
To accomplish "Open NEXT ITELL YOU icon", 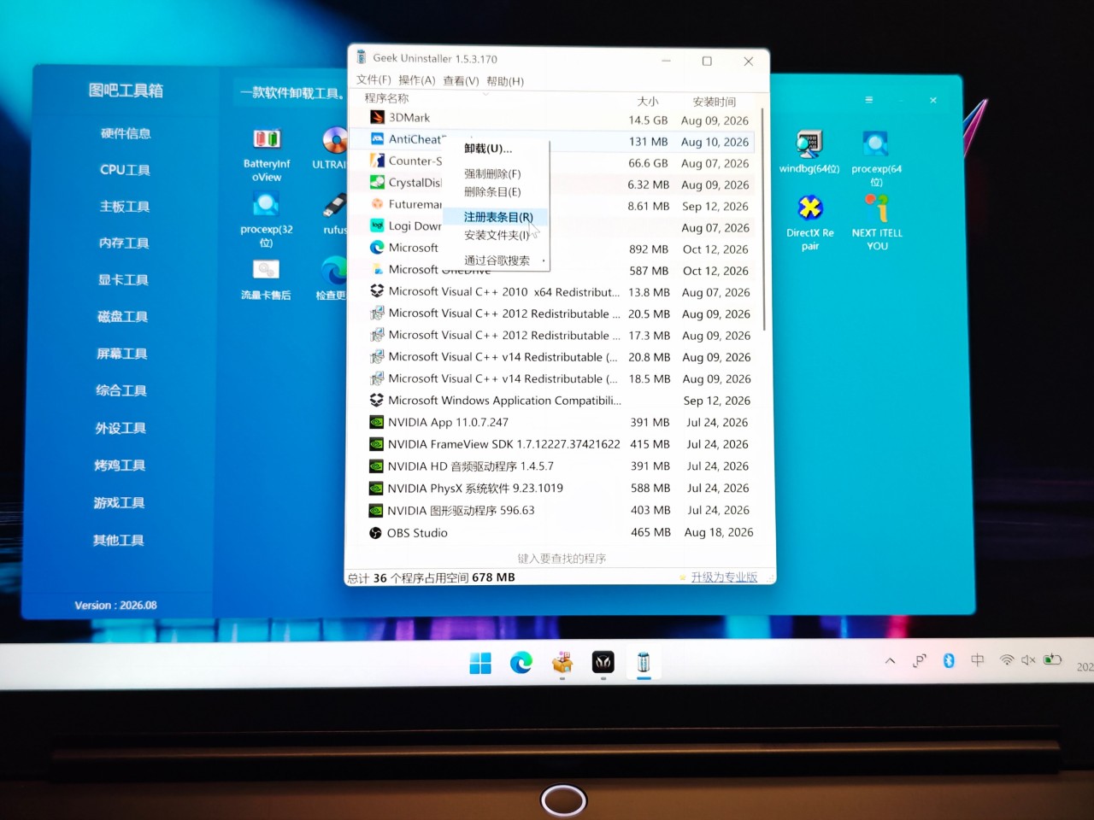I will 877,222.
